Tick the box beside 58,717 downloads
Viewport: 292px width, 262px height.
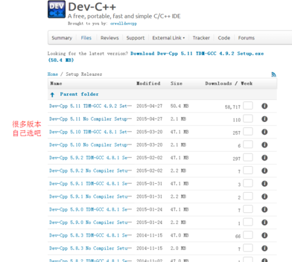[x=248, y=106]
